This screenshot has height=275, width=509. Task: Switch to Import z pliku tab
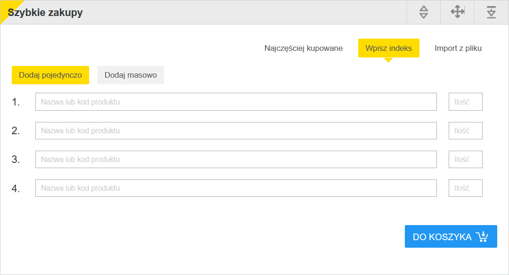(458, 48)
